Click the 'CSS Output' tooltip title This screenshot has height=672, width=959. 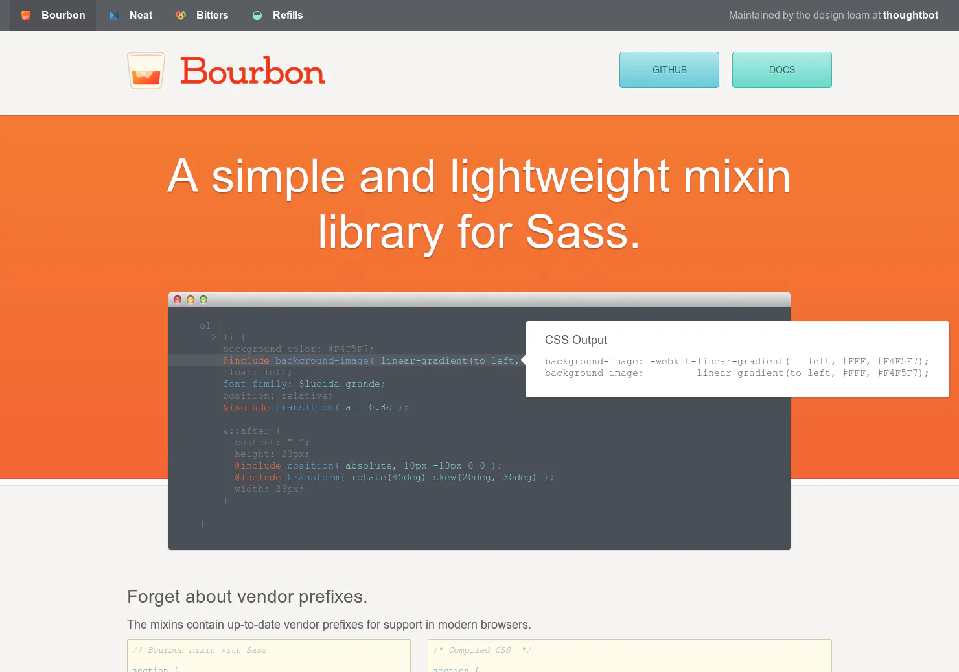(576, 340)
